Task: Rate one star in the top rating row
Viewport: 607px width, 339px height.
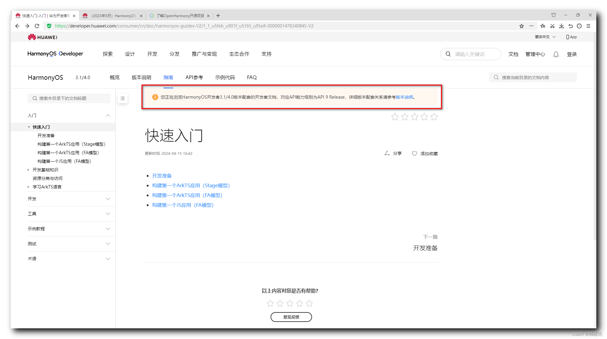Action: pyautogui.click(x=395, y=117)
